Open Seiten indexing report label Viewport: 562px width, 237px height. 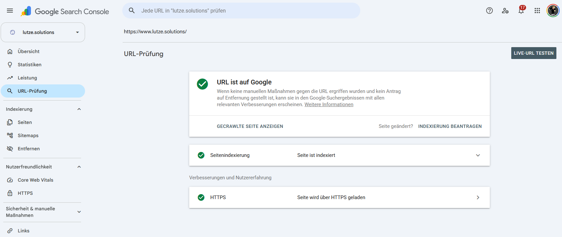[x=25, y=122]
